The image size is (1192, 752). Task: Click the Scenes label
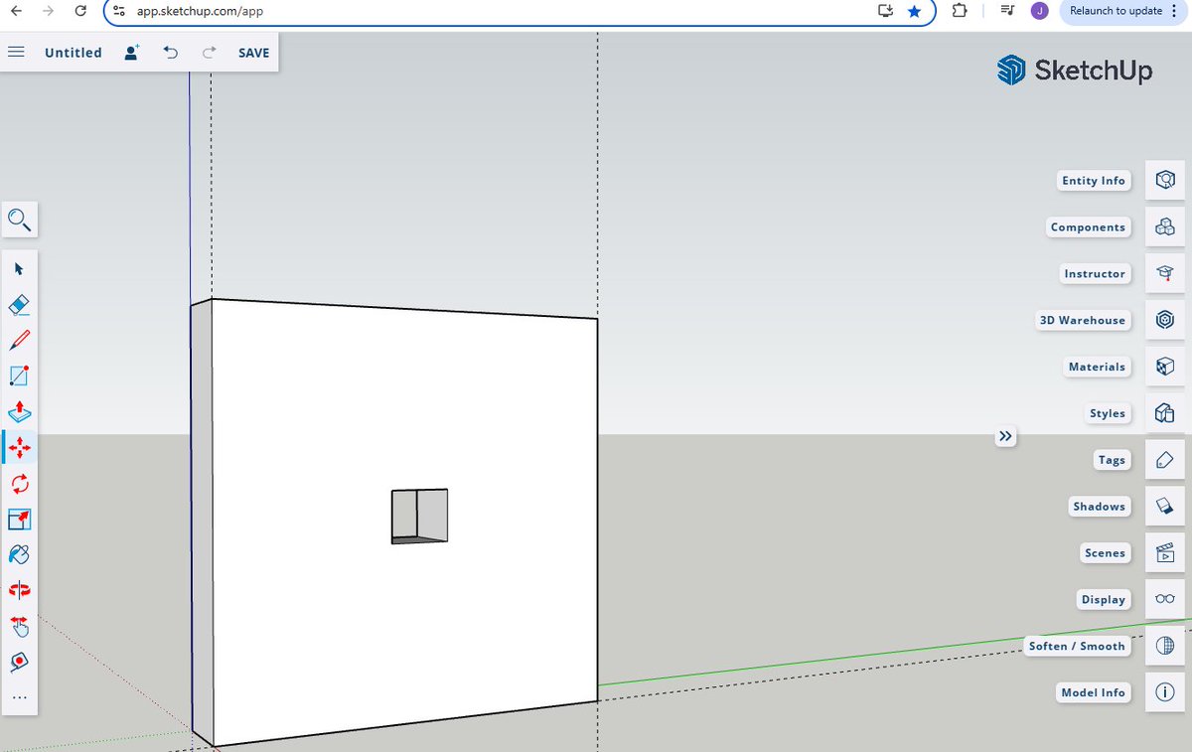pos(1106,553)
